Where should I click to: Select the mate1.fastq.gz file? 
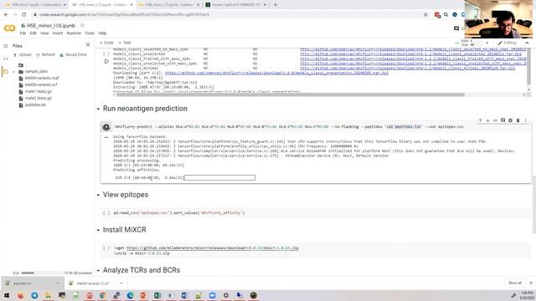pyautogui.click(x=38, y=91)
